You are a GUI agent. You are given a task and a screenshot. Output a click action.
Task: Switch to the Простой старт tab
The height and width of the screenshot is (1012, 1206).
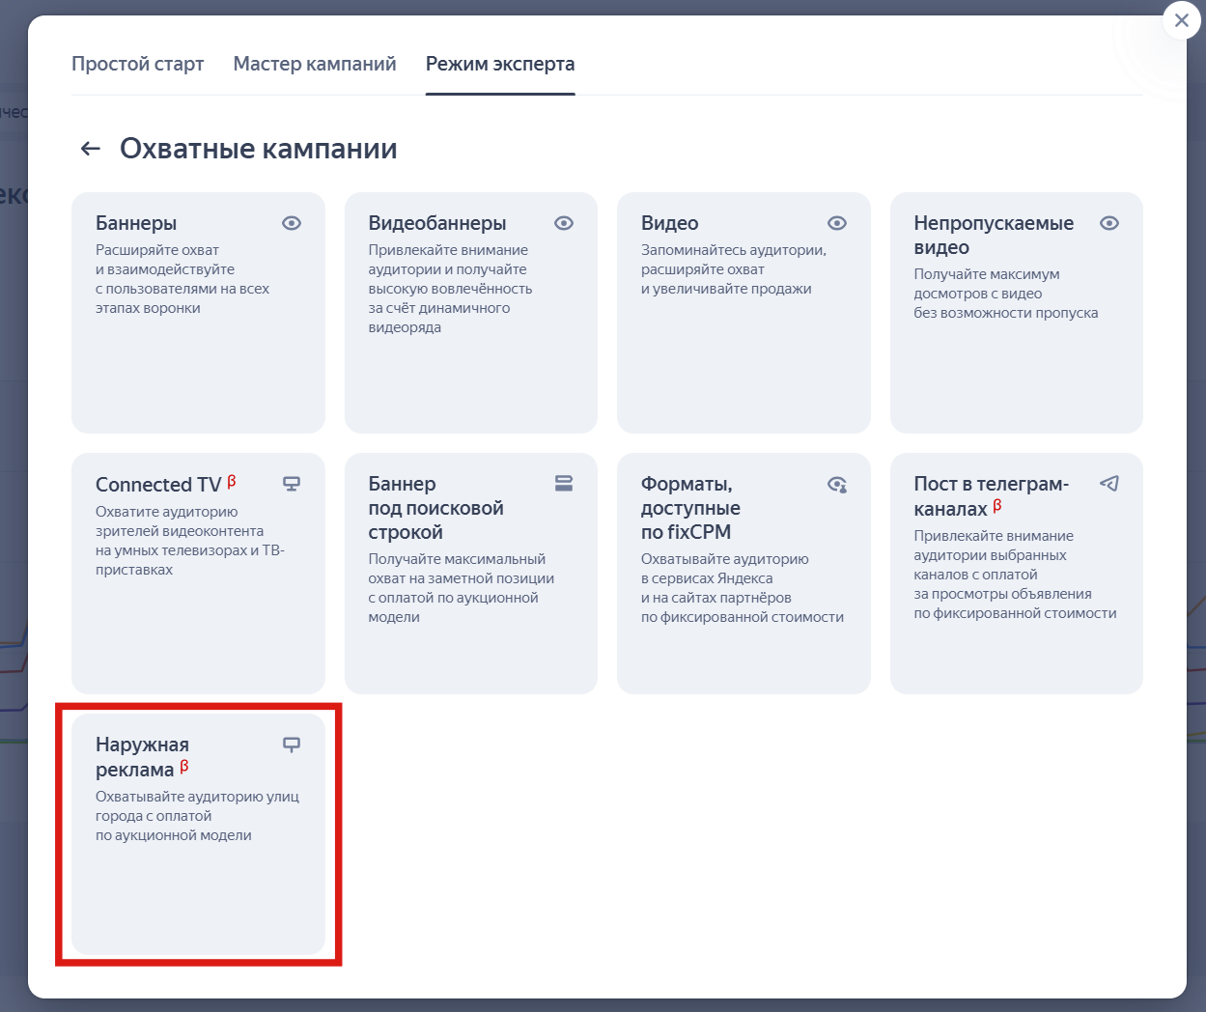click(138, 64)
